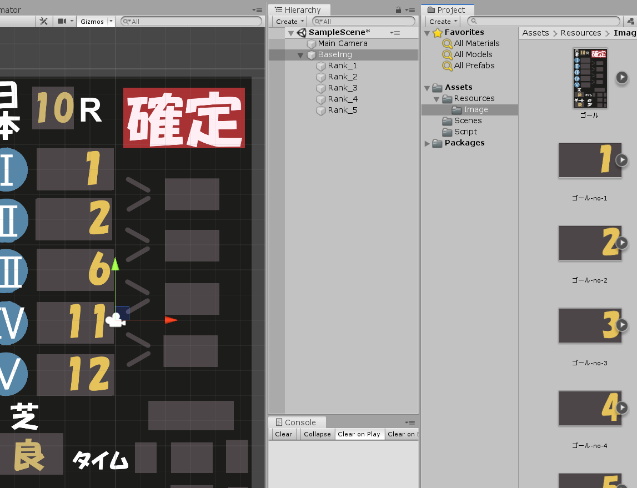637x488 pixels.
Task: Open the Scene panel options menu
Action: 257,10
